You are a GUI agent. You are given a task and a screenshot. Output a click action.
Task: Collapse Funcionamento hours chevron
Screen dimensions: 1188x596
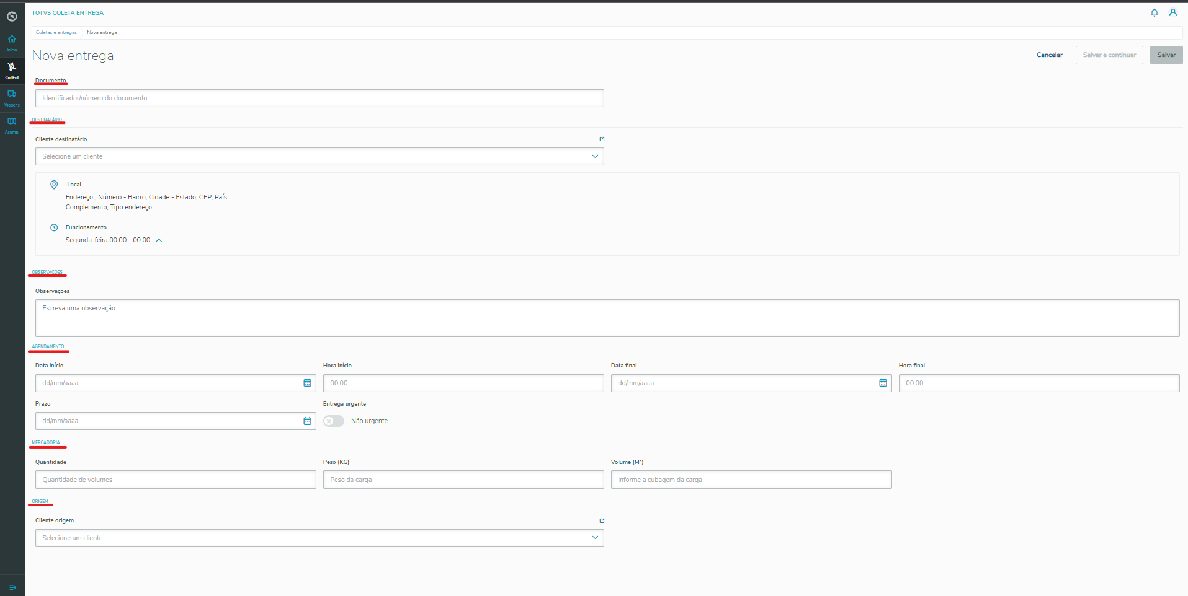tap(159, 240)
